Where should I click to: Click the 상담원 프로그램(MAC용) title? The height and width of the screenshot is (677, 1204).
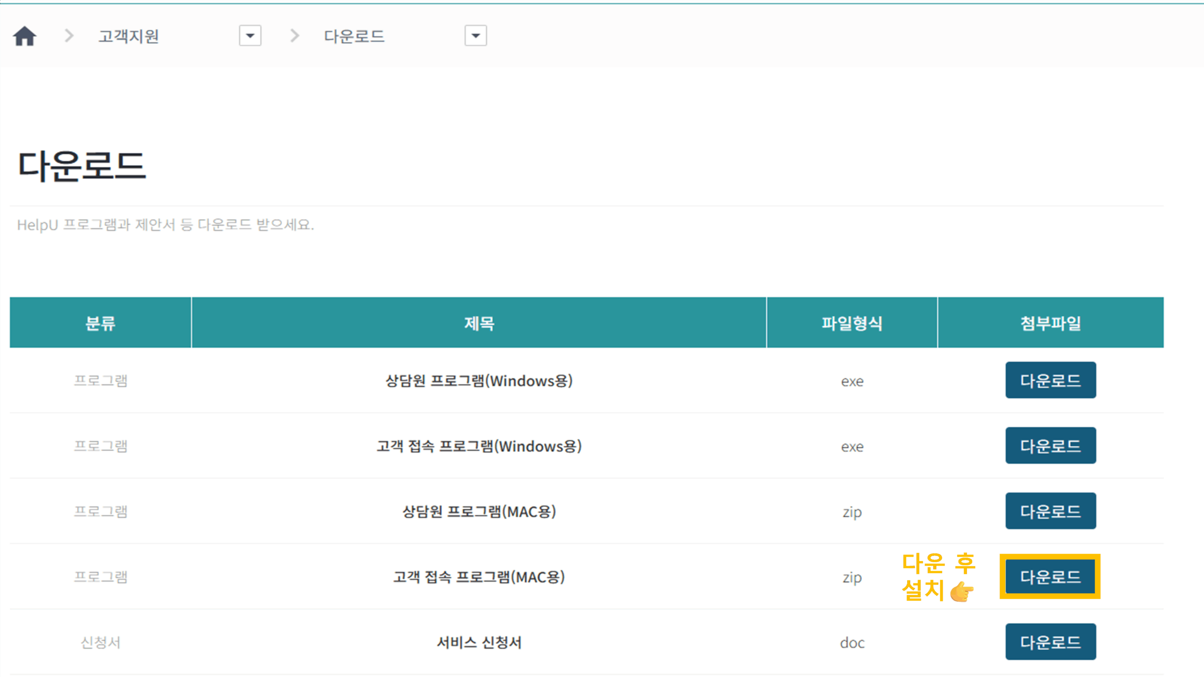479,512
